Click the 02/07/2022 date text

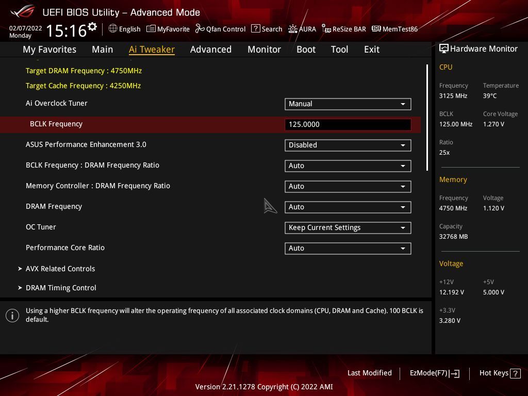26,28
